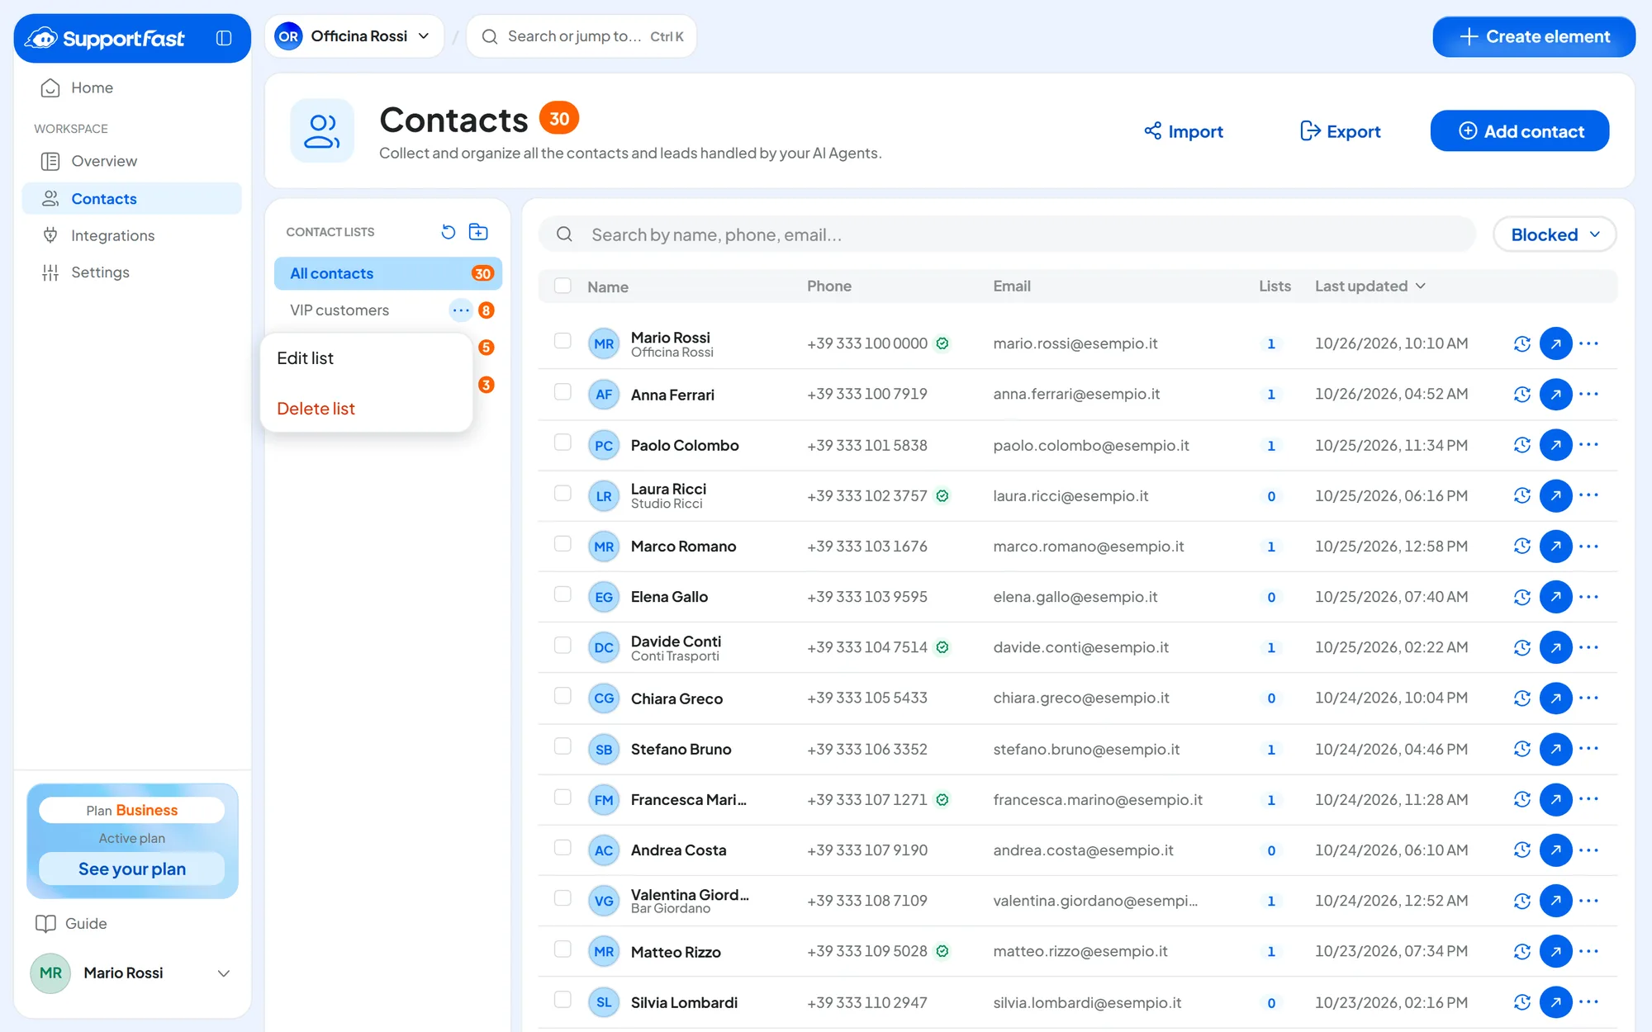Open the Search or jump to box
The height and width of the screenshot is (1032, 1652).
tap(582, 36)
